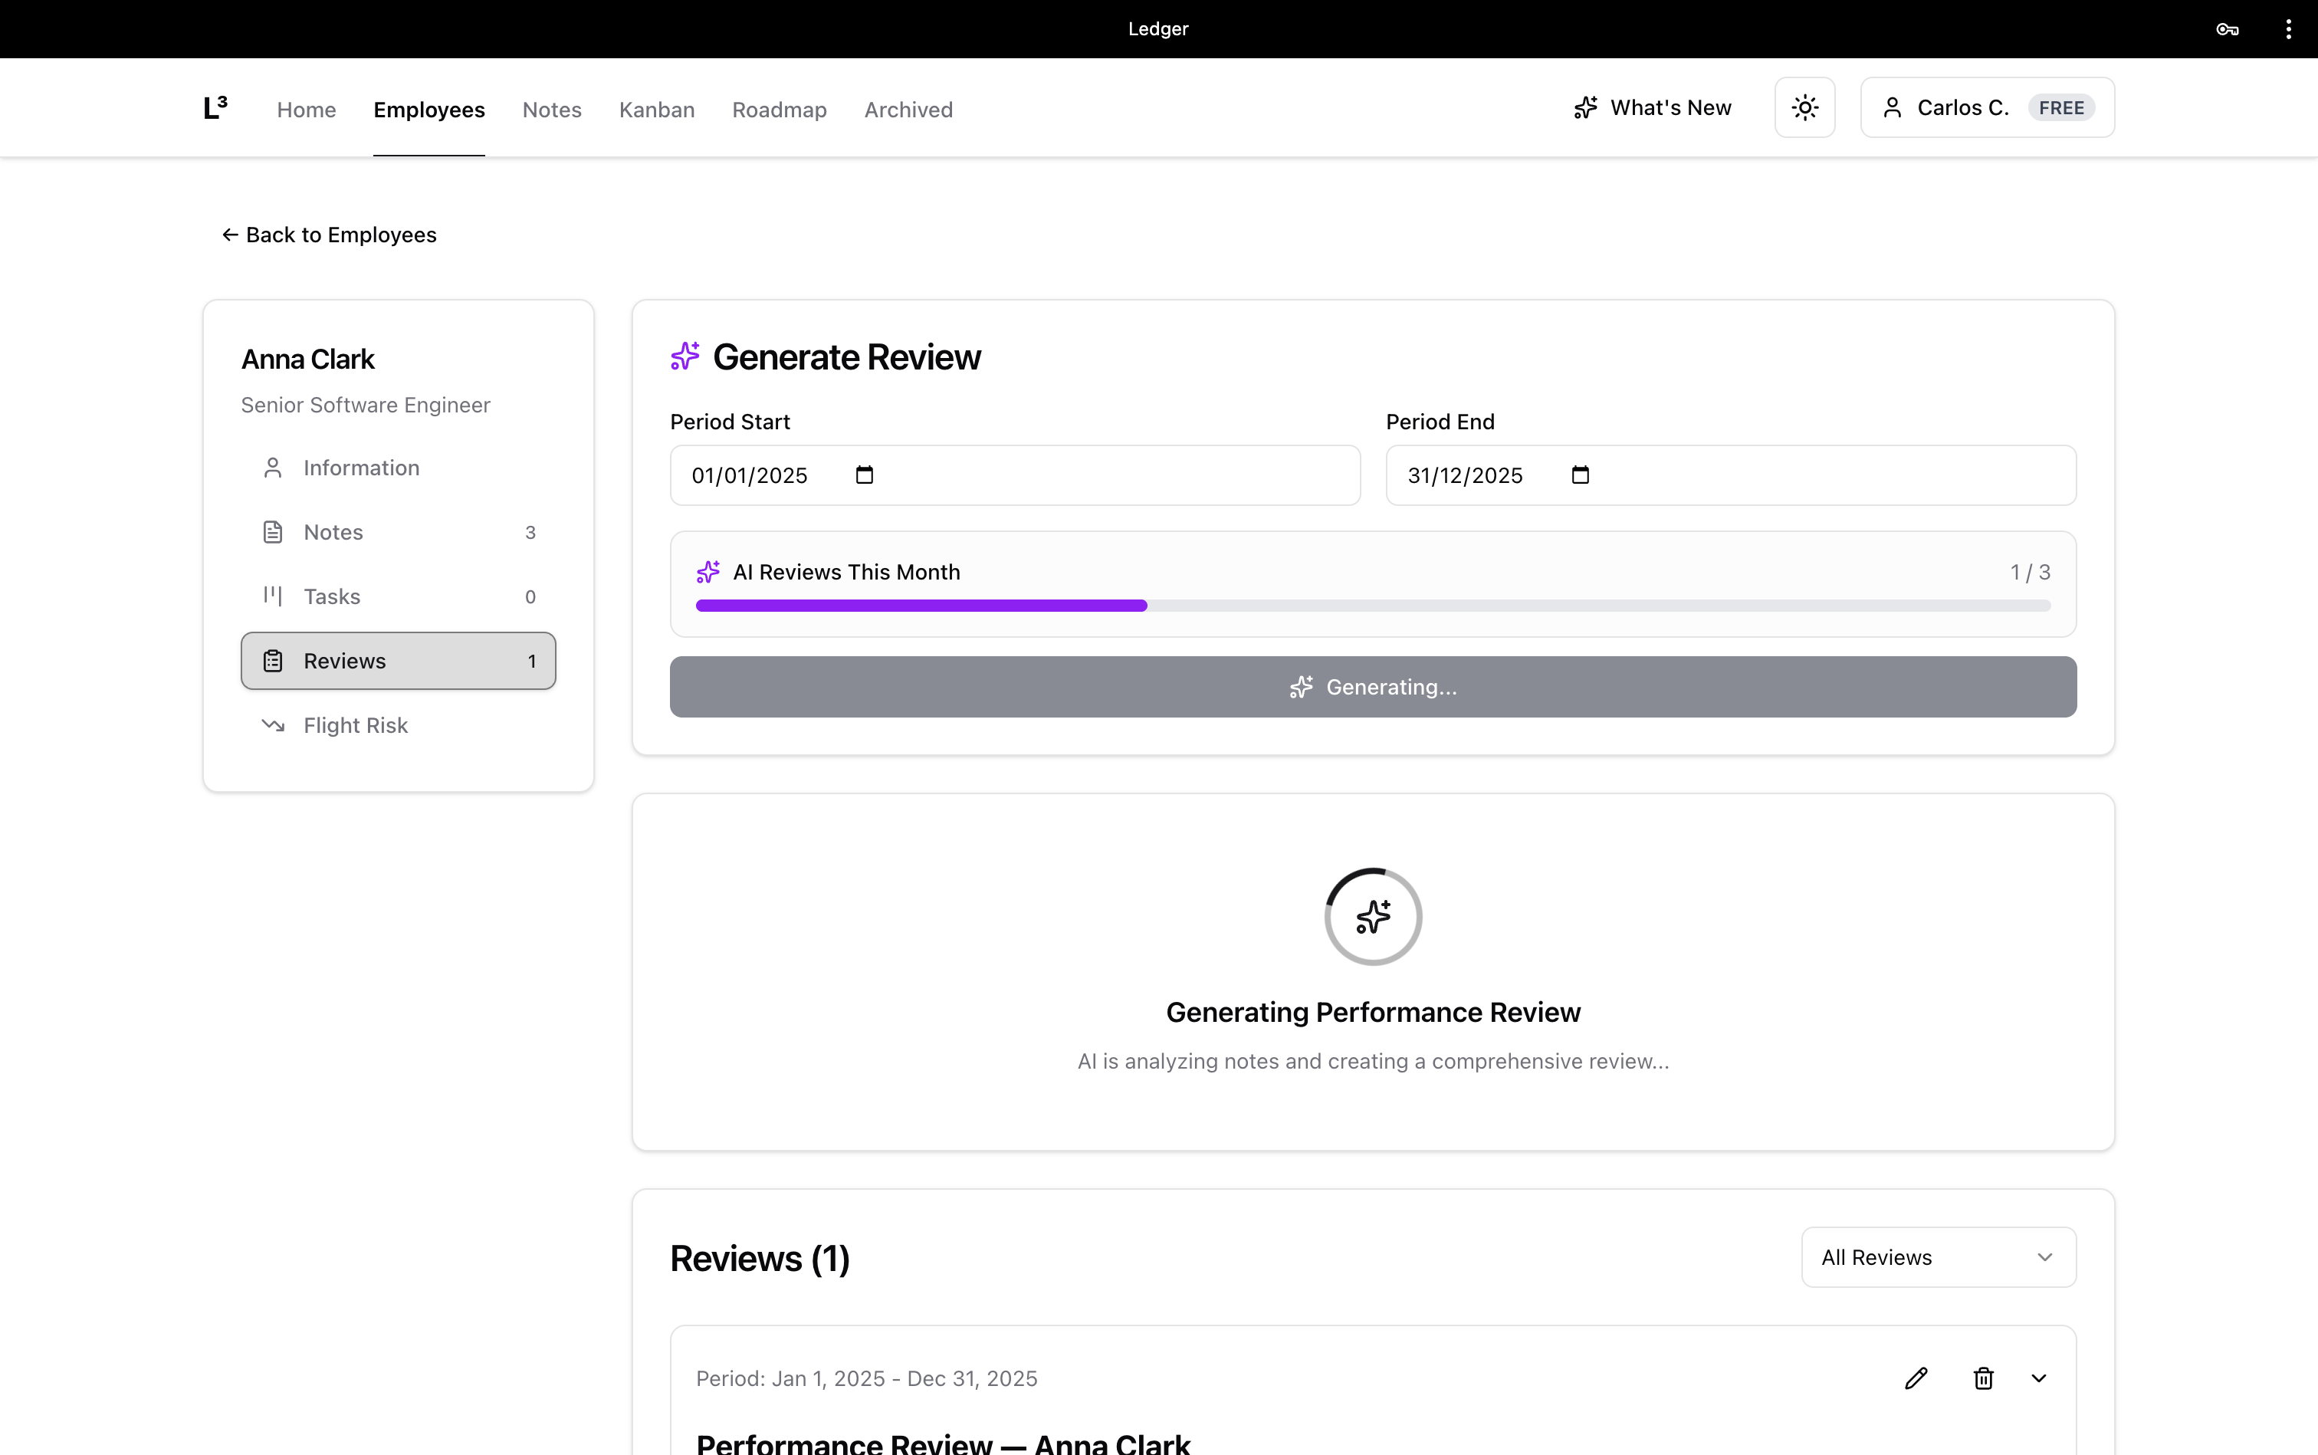The height and width of the screenshot is (1455, 2318).
Task: Click the AI Reviews This Month progress bar
Action: 1372,606
